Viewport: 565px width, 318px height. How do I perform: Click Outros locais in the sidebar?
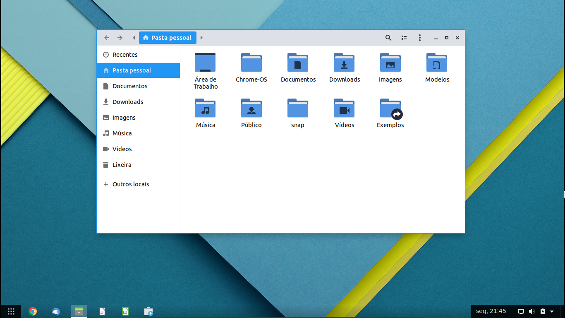click(131, 184)
